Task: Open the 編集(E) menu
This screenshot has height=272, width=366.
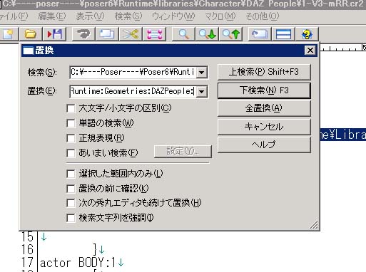Action: tap(52, 16)
